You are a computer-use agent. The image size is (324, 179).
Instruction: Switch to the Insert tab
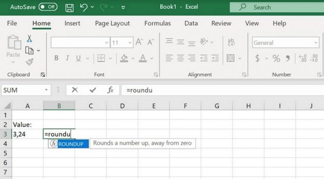[x=72, y=23]
